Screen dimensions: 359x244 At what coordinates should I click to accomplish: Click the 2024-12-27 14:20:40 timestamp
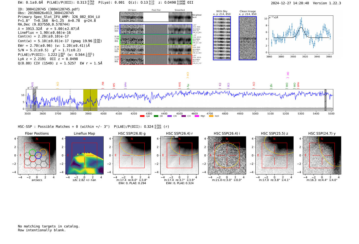[290, 3]
